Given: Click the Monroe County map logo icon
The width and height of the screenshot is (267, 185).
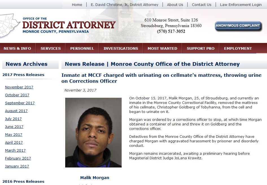Looking at the screenshot, I should coord(10,25).
